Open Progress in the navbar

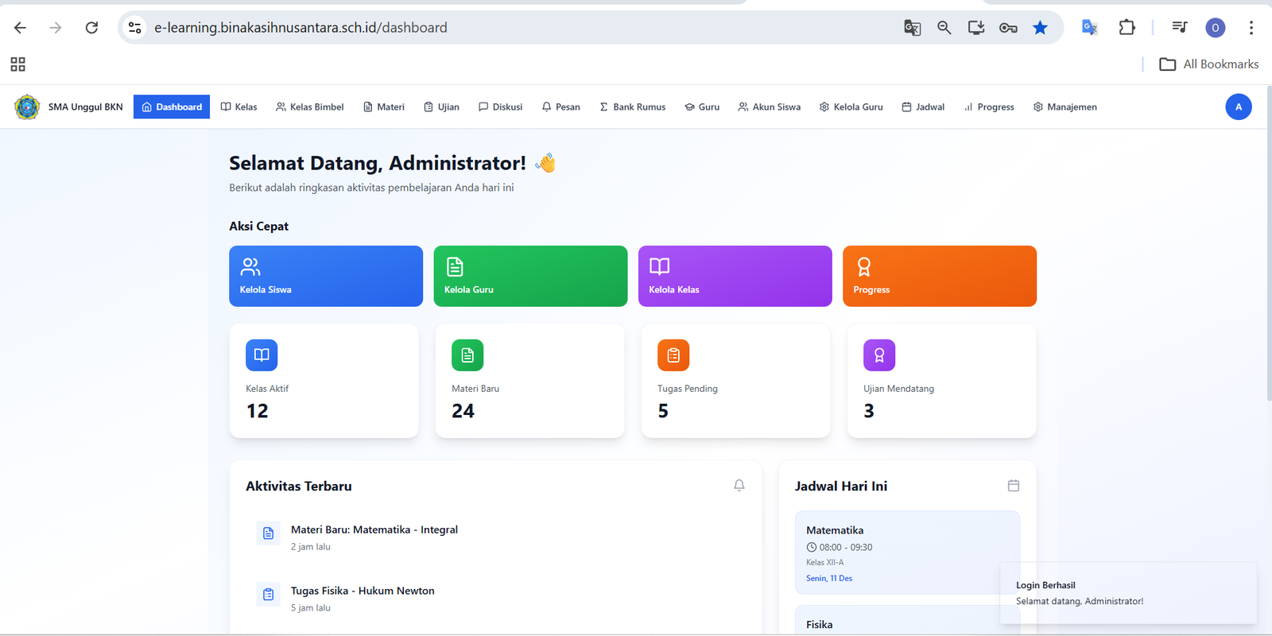(989, 107)
